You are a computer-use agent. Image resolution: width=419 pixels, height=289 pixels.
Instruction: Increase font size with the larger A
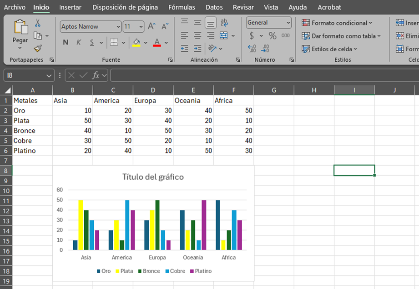(151, 26)
